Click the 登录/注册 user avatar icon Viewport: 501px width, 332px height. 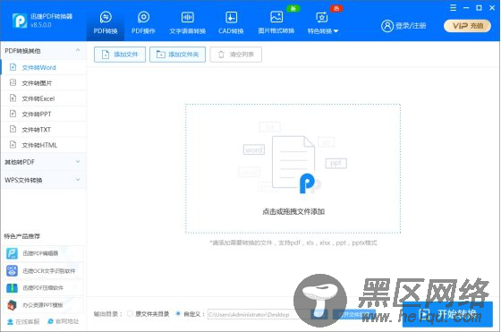point(386,26)
